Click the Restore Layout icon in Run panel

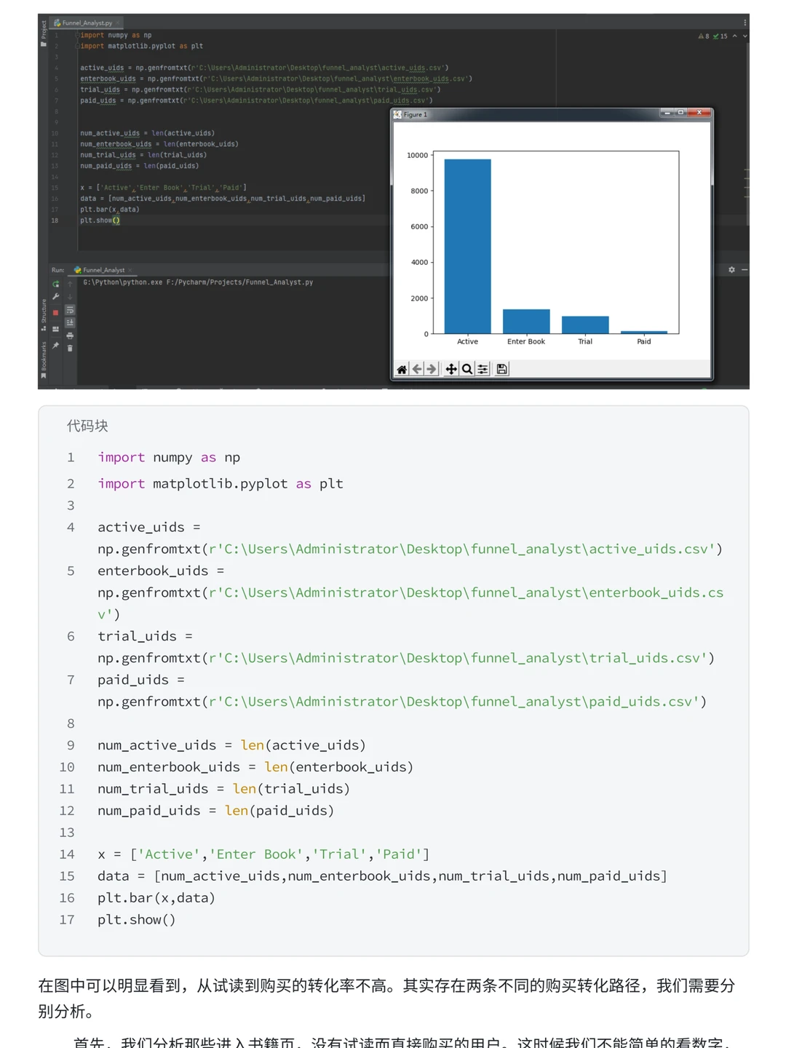click(55, 329)
